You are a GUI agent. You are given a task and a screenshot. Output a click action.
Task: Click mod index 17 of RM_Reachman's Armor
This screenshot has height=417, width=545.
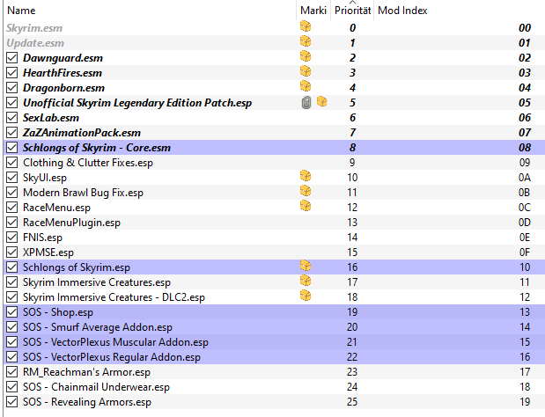(x=525, y=372)
